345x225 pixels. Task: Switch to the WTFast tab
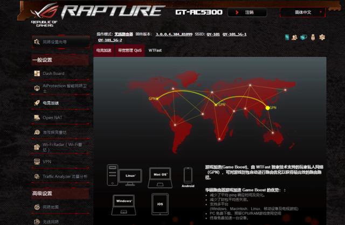pyautogui.click(x=155, y=50)
